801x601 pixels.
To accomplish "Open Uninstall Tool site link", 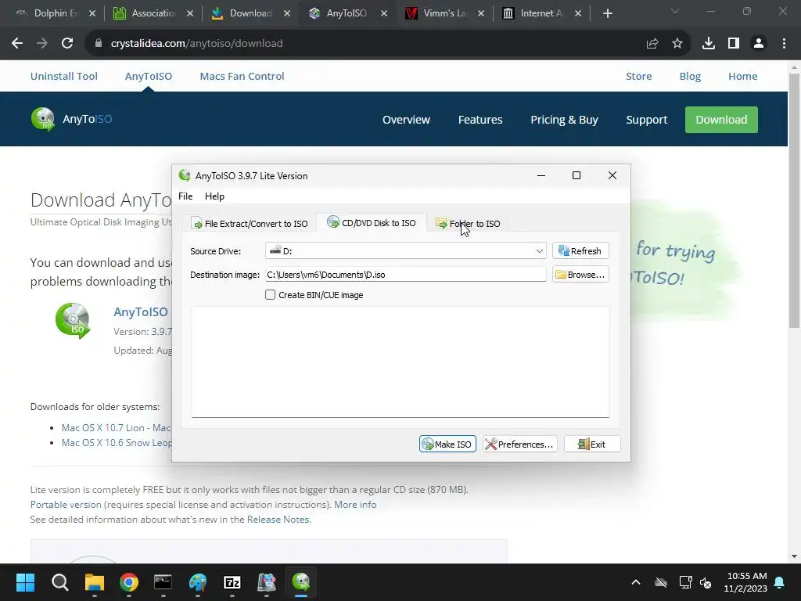I will point(64,76).
